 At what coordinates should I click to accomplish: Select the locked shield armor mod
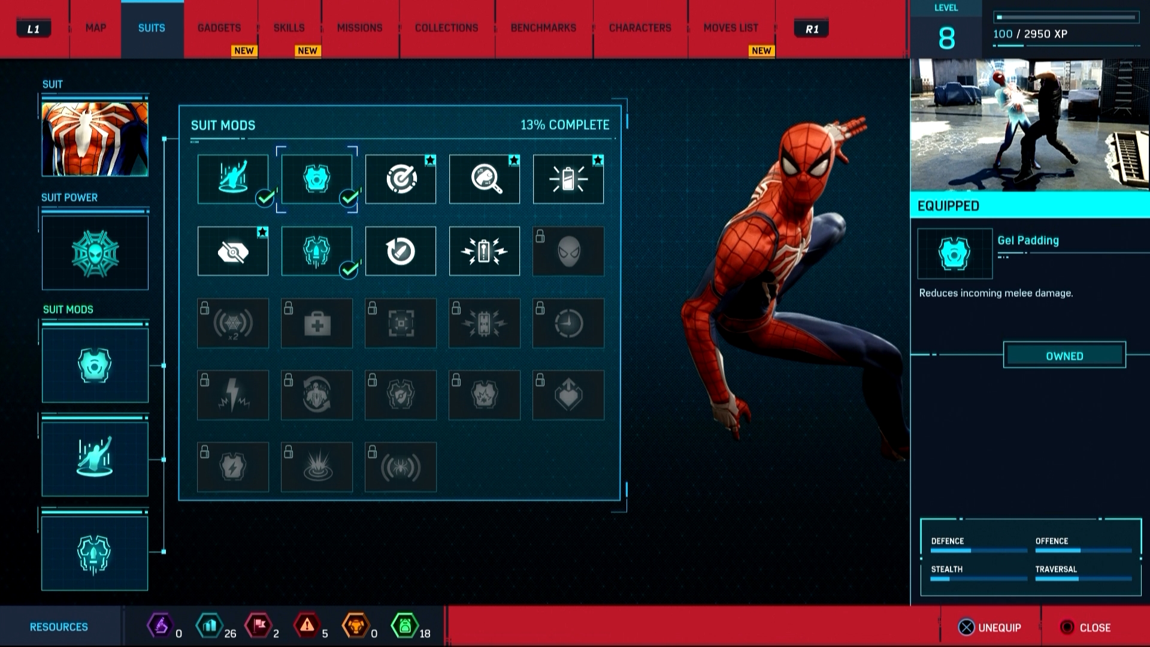401,395
